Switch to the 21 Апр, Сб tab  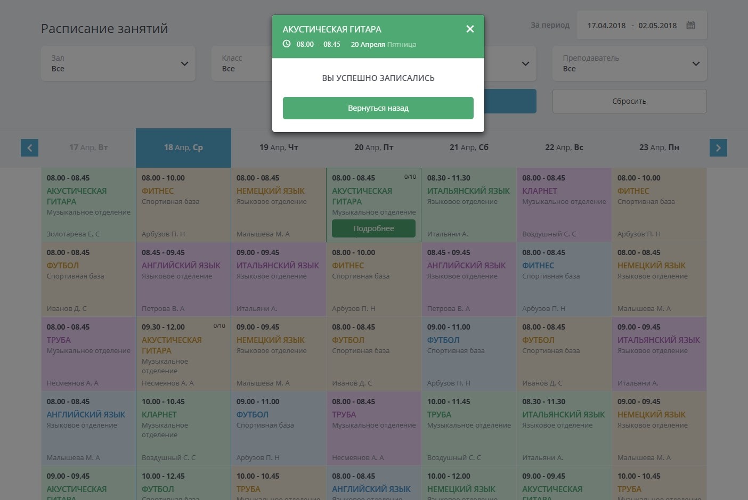469,147
